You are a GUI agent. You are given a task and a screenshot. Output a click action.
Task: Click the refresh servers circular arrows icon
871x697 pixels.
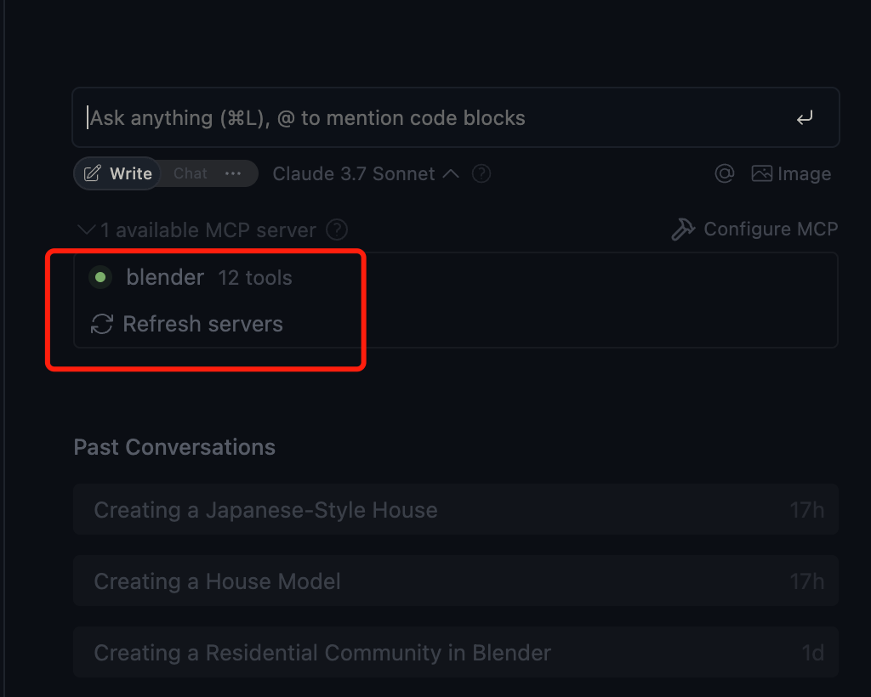tap(102, 324)
